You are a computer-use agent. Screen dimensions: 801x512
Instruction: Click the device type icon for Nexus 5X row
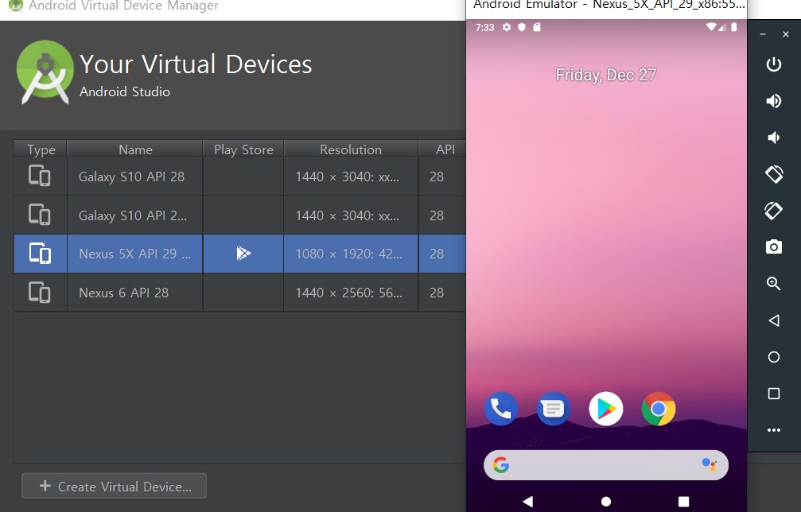point(39,253)
